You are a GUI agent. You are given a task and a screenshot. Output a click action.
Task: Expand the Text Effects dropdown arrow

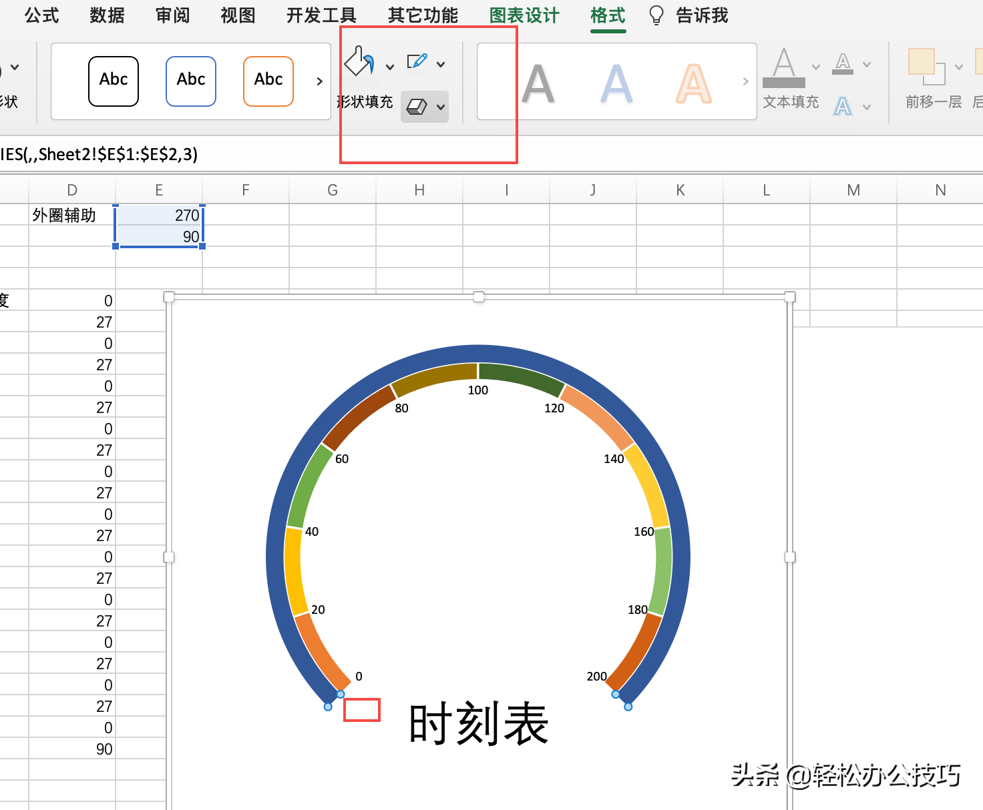coord(867,107)
